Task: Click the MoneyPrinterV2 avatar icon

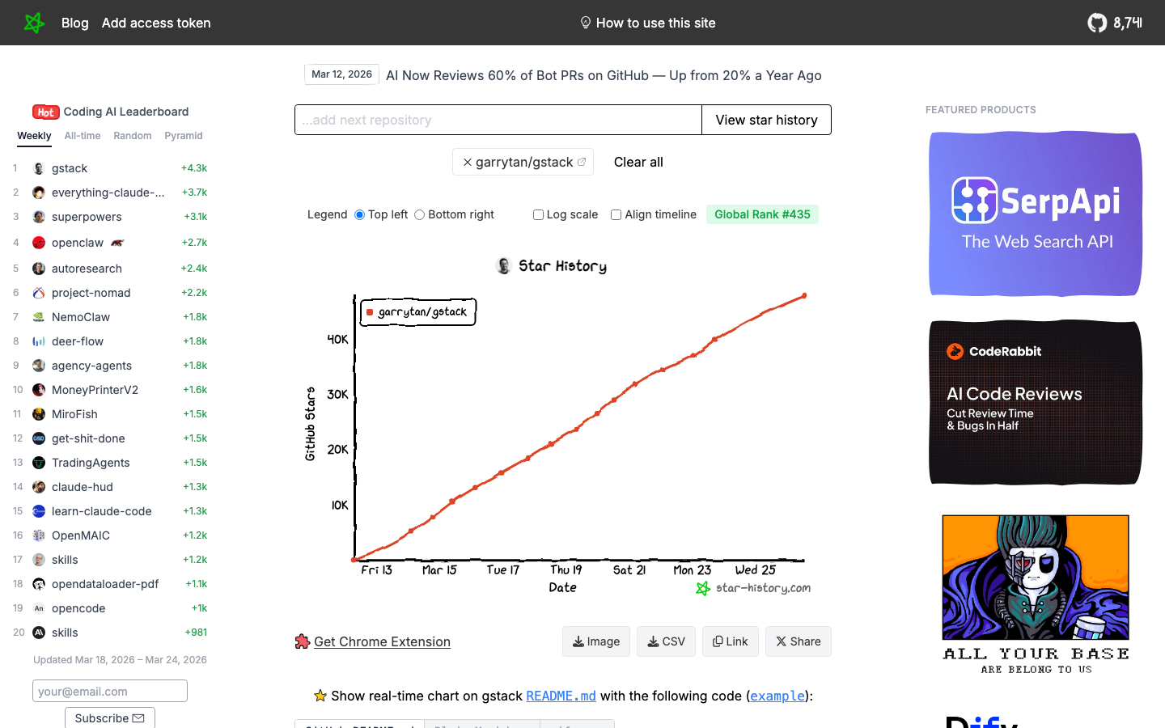Action: (x=38, y=390)
